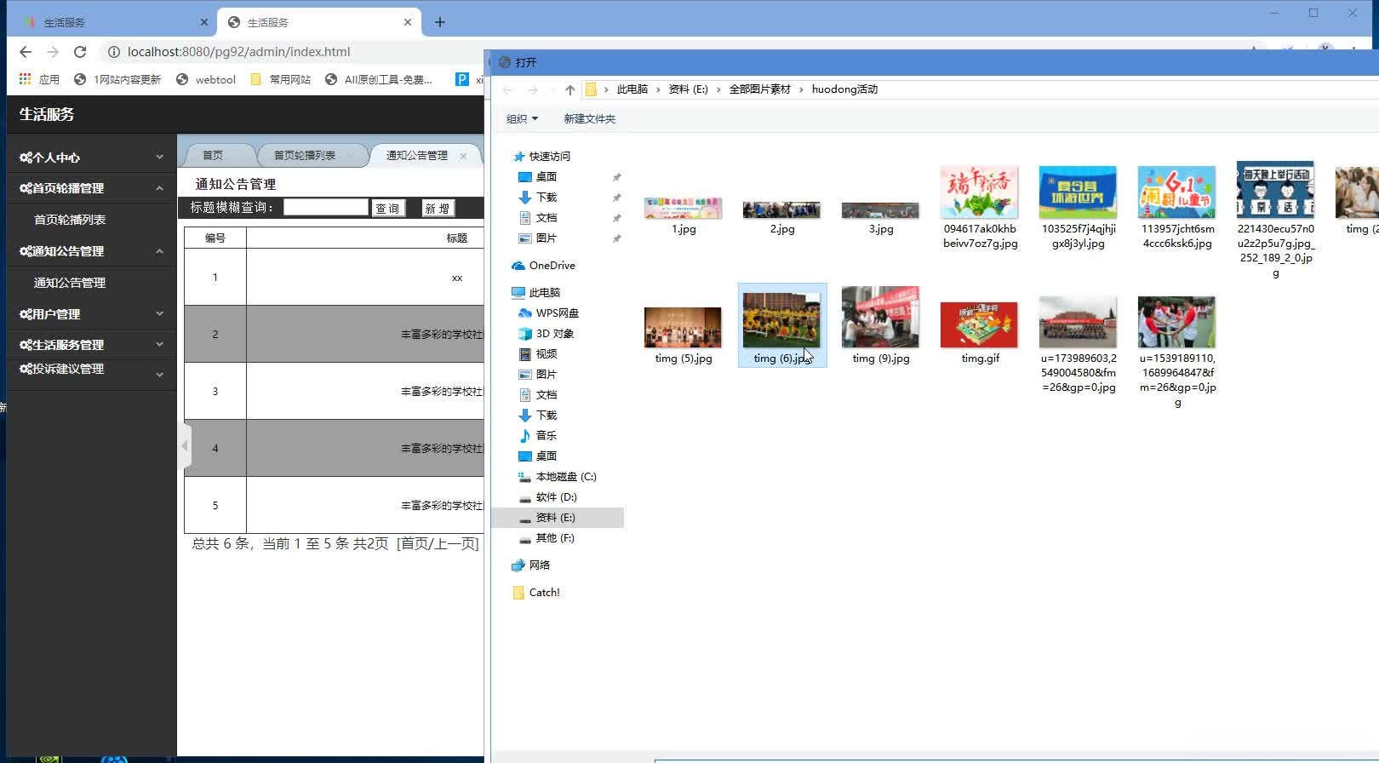1379x763 pixels.
Task: Click the 新建文件夹 button
Action: pos(589,119)
